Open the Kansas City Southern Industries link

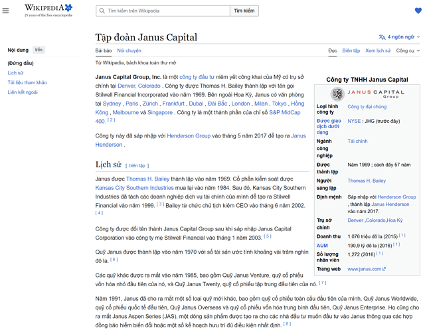(134, 188)
